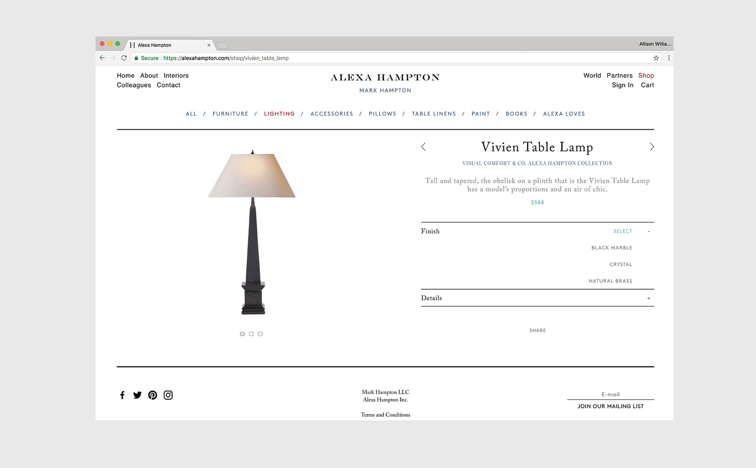Select the ALL shop category
The image size is (756, 468).
[191, 114]
